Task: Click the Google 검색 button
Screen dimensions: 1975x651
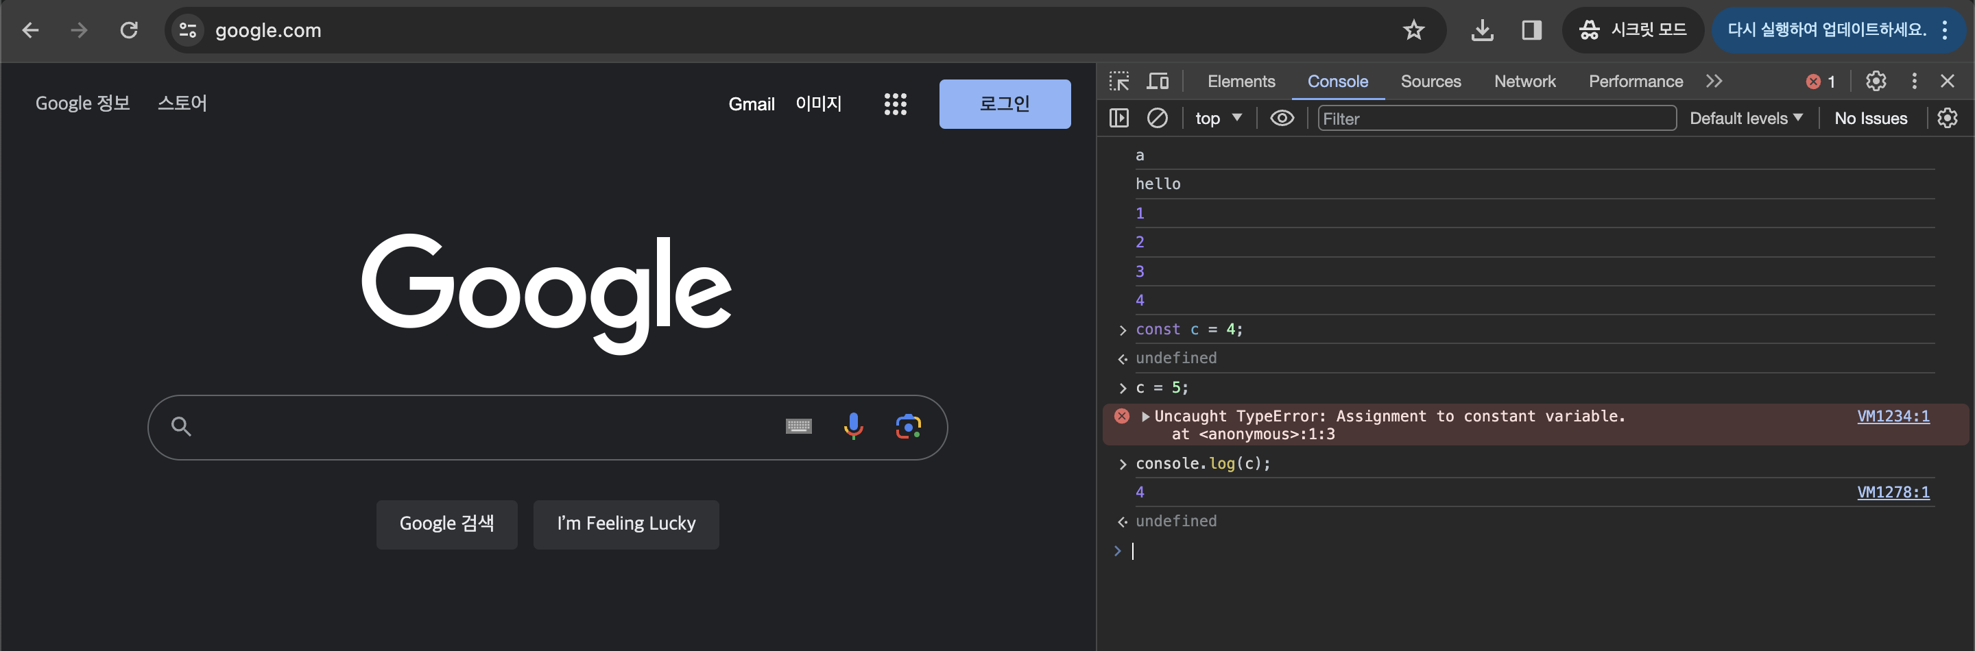Action: [446, 524]
